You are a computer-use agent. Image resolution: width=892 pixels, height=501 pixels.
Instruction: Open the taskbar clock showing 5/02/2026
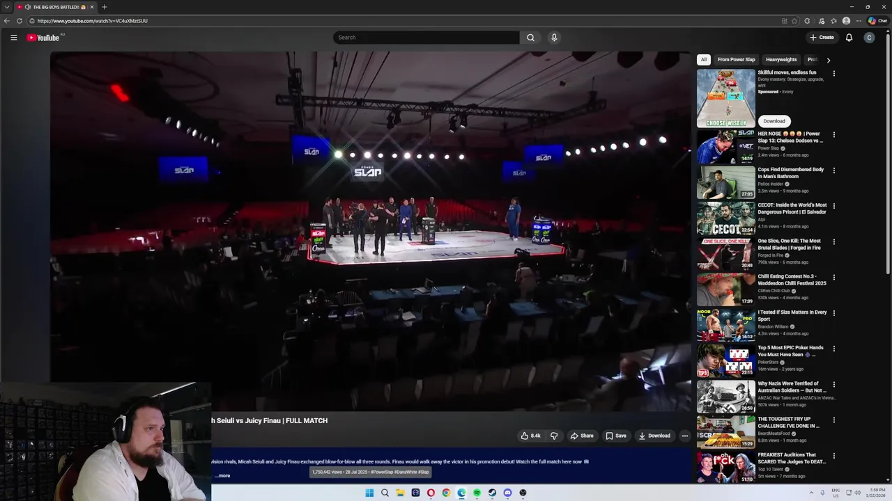[x=876, y=493]
